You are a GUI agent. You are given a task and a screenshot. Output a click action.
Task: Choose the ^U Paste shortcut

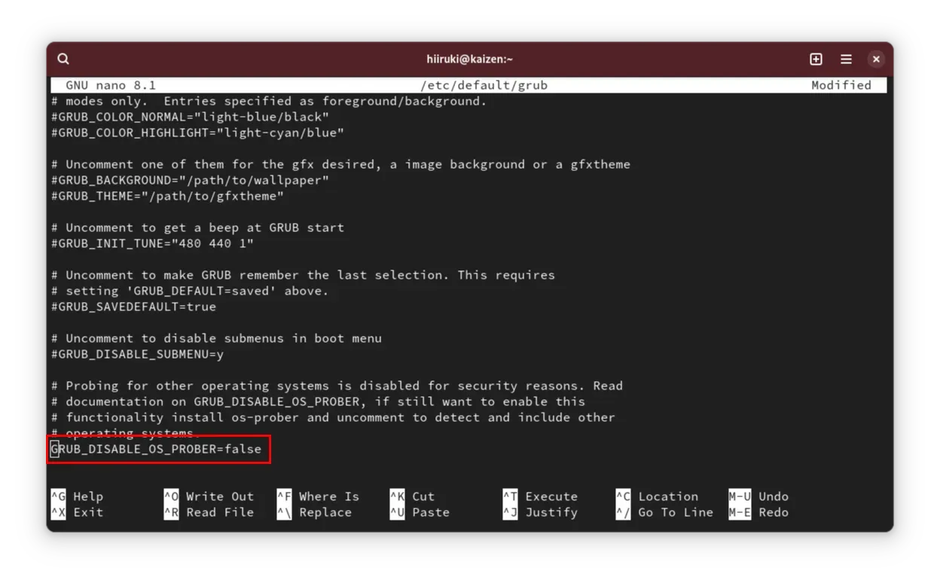tap(420, 512)
